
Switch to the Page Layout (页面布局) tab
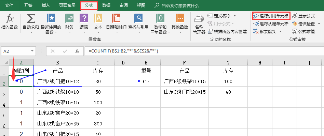tap(67, 5)
